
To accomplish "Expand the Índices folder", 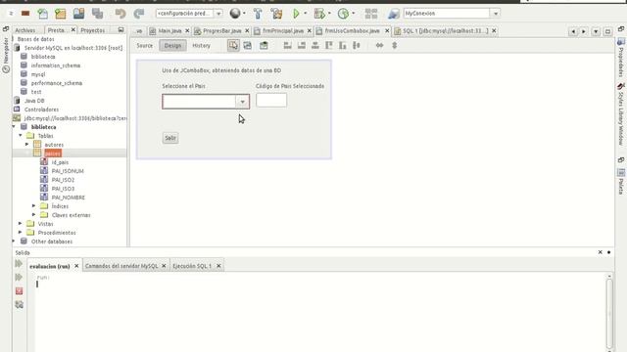I will point(34,206).
